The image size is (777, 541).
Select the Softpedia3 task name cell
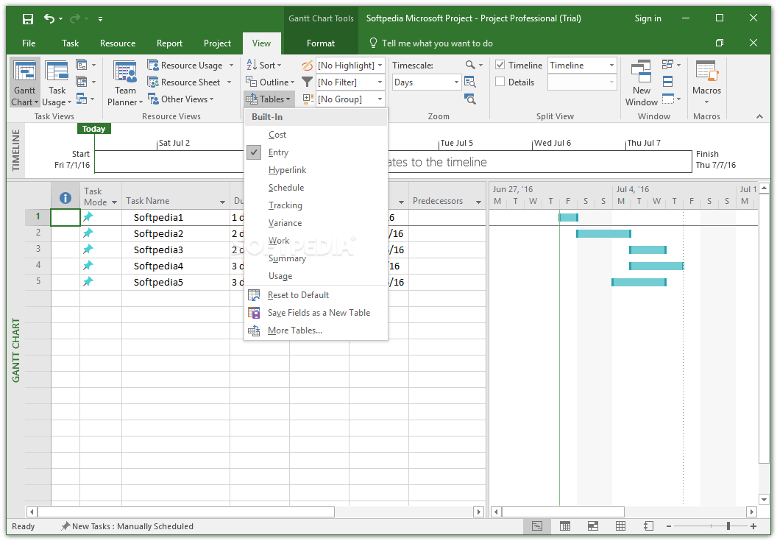click(158, 250)
